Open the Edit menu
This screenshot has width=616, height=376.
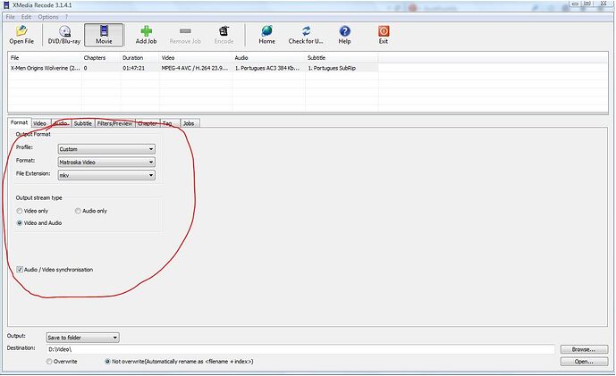click(26, 17)
